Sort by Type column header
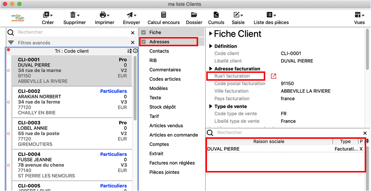 tap(345, 141)
